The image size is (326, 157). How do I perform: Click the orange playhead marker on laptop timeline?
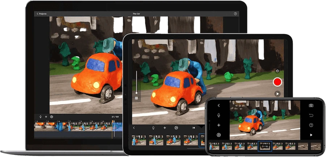point(113,121)
